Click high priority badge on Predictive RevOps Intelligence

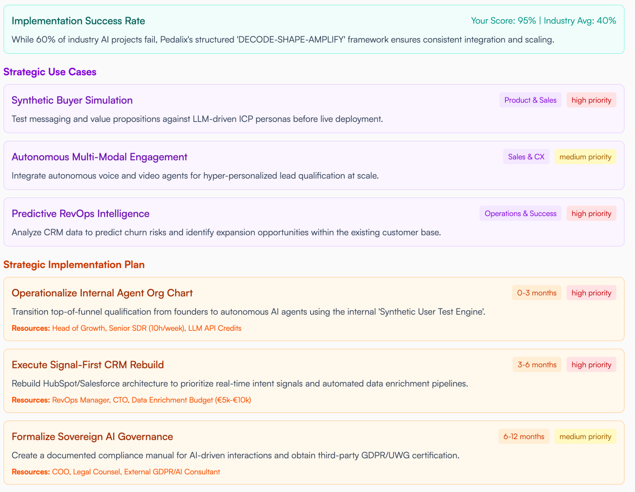[x=591, y=213]
